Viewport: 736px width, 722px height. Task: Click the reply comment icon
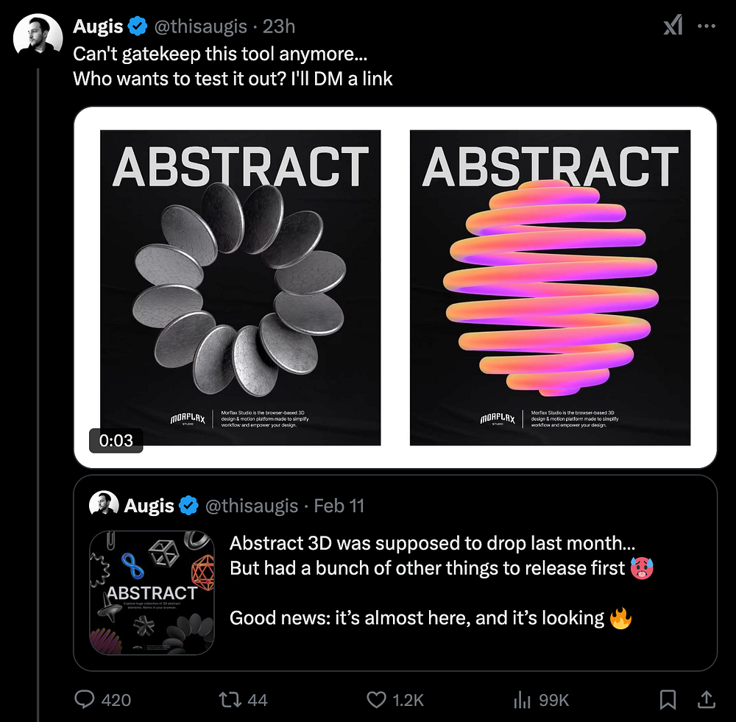[85, 699]
